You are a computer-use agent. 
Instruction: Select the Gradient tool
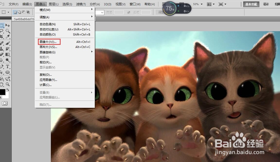point(8,54)
